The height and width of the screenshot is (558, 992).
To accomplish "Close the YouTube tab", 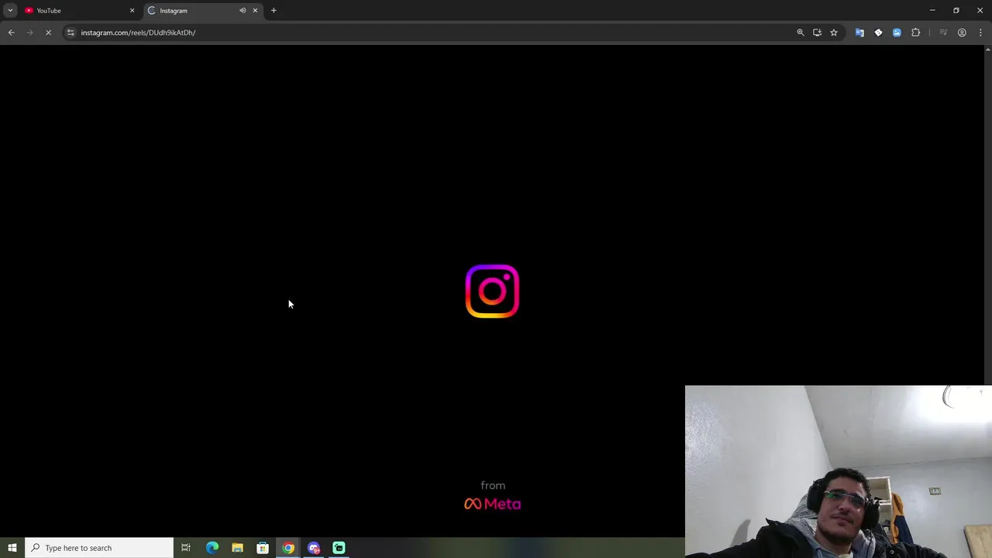I will coord(132,11).
